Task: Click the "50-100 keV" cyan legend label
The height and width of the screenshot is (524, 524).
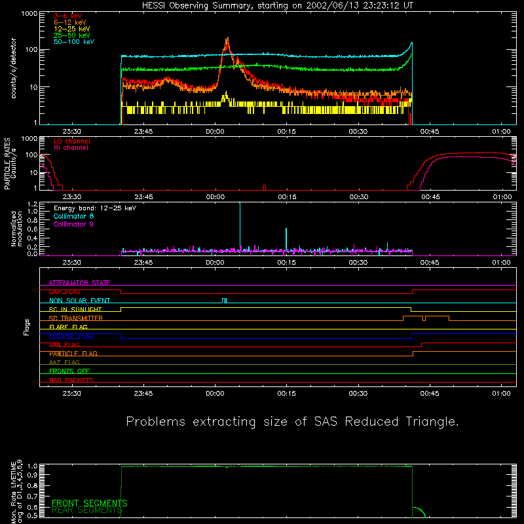Action: click(x=74, y=42)
